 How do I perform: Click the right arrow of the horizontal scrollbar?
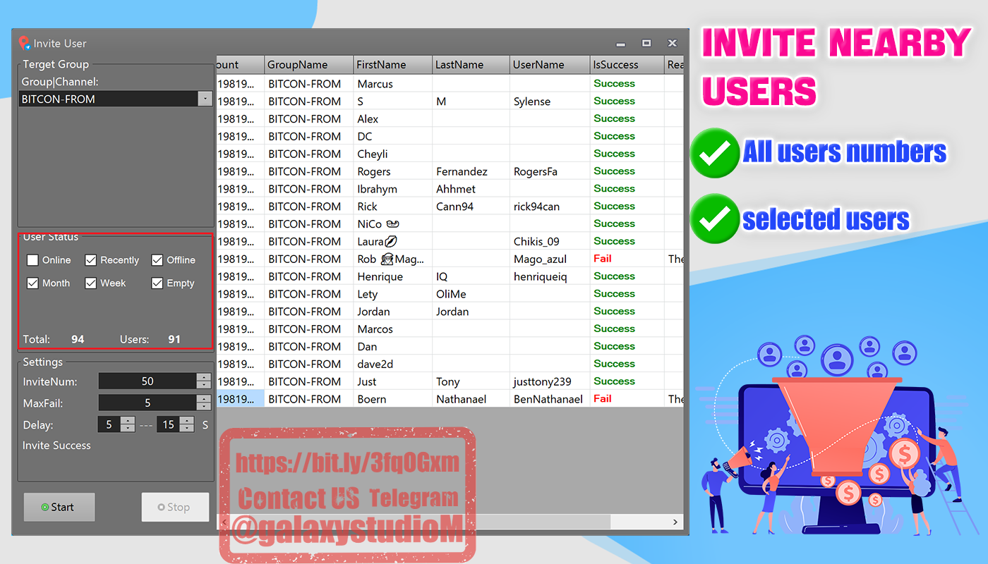(x=675, y=522)
